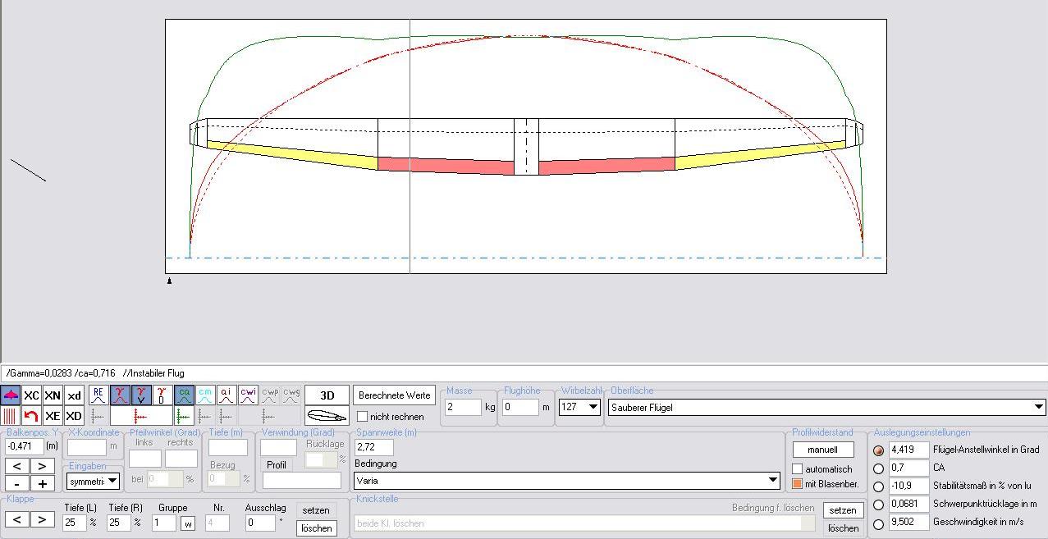Click the 'manuell' Profilwiderstand button

coord(822,450)
